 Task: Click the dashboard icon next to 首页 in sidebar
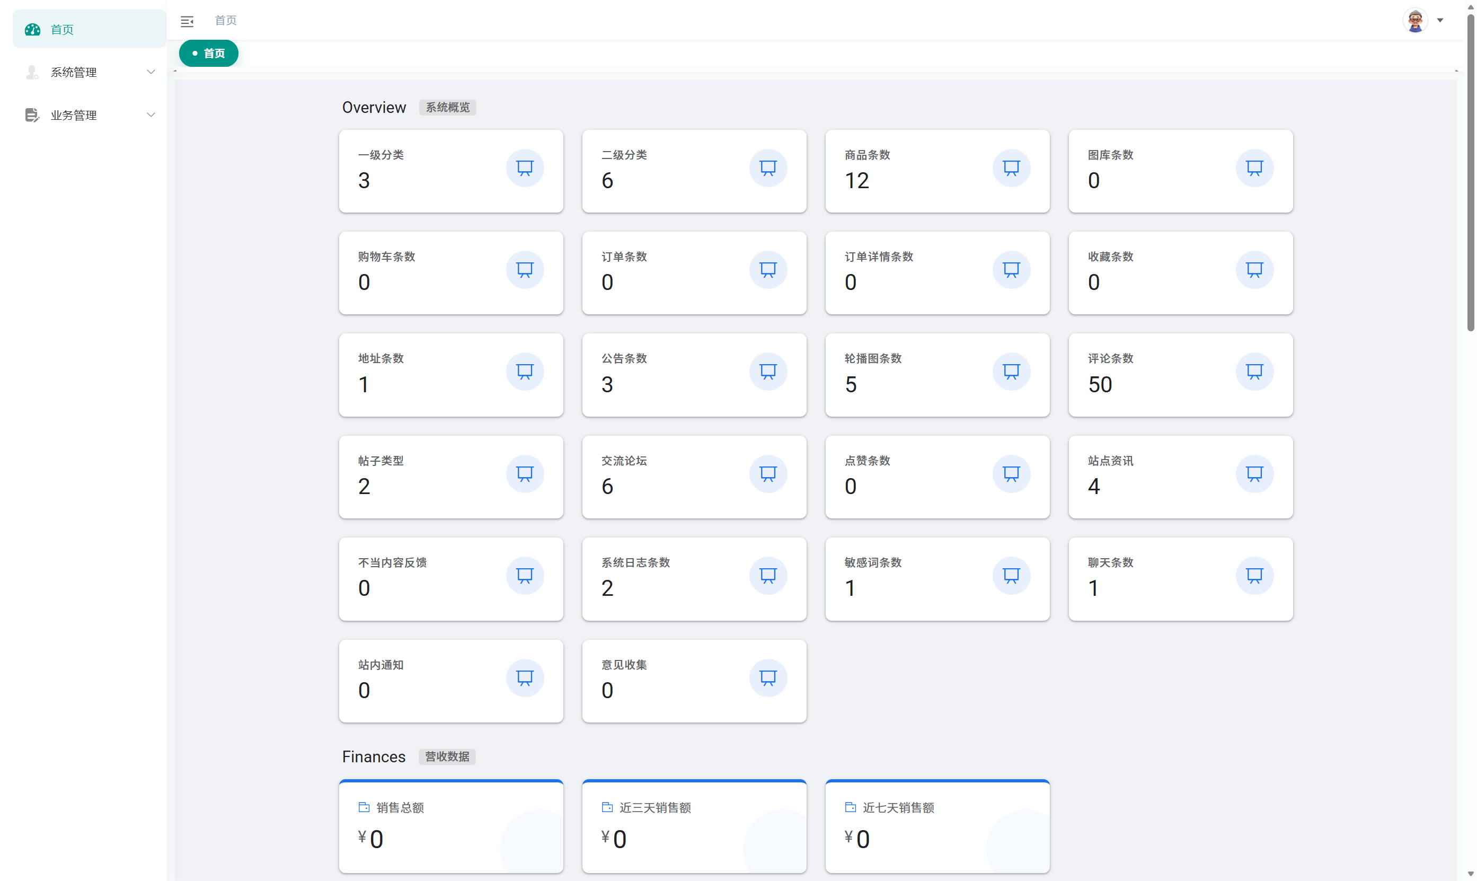point(33,29)
